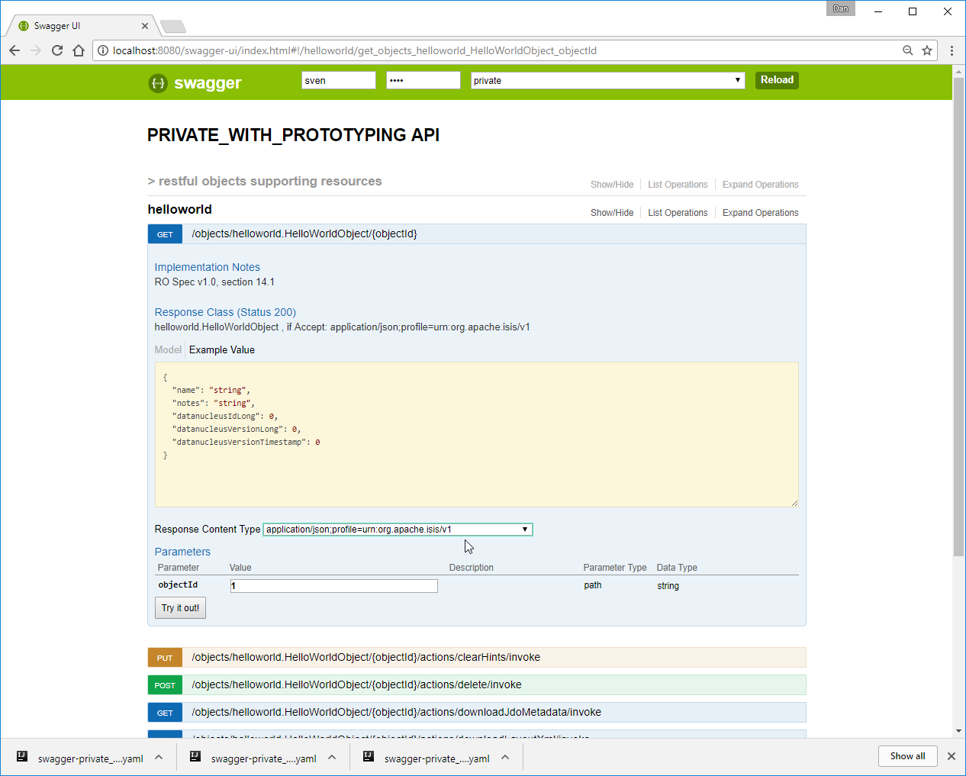Go to the browser home page icon
The height and width of the screenshot is (776, 966).
click(x=79, y=50)
